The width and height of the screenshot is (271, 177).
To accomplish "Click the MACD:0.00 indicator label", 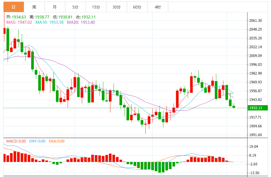I will tap(16, 141).
